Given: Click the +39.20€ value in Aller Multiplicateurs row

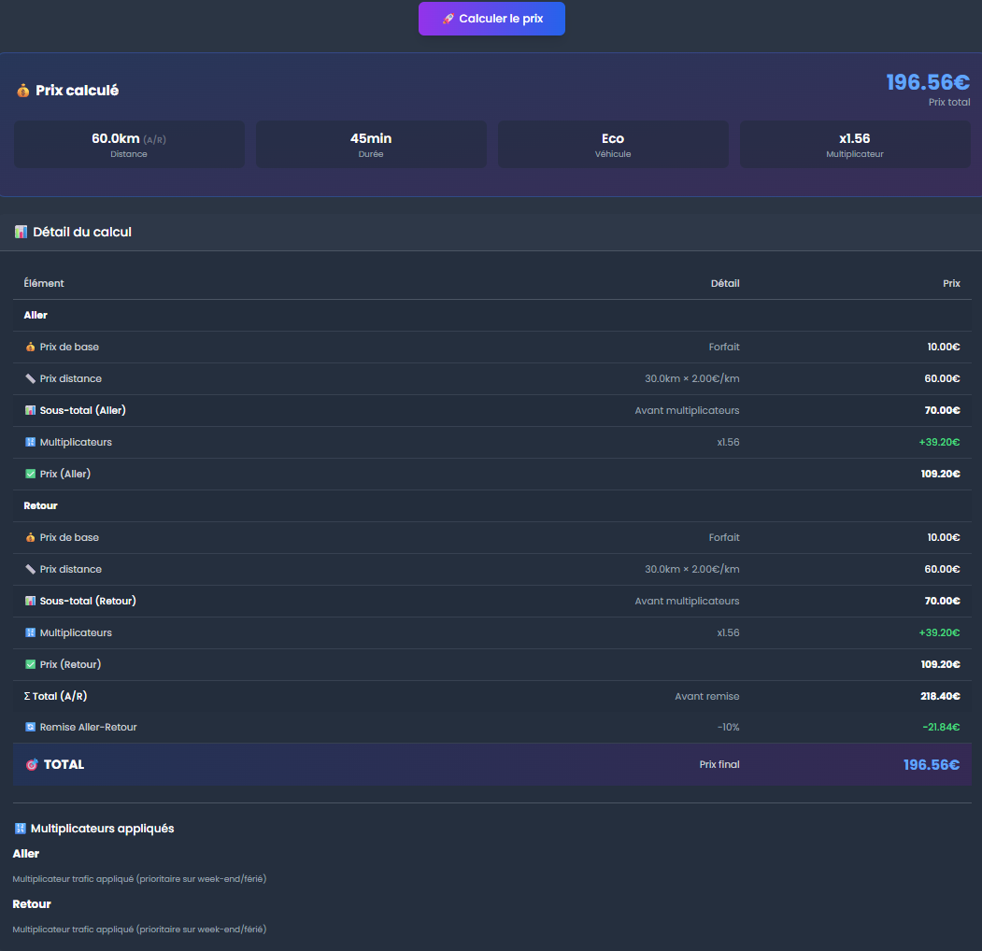Looking at the screenshot, I should click(x=939, y=442).
